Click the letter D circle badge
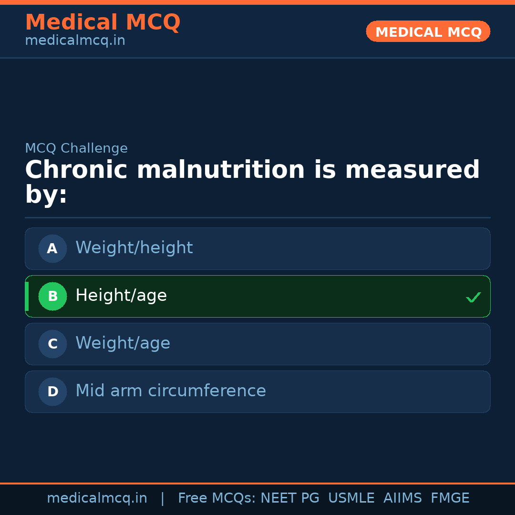 pyautogui.click(x=52, y=391)
